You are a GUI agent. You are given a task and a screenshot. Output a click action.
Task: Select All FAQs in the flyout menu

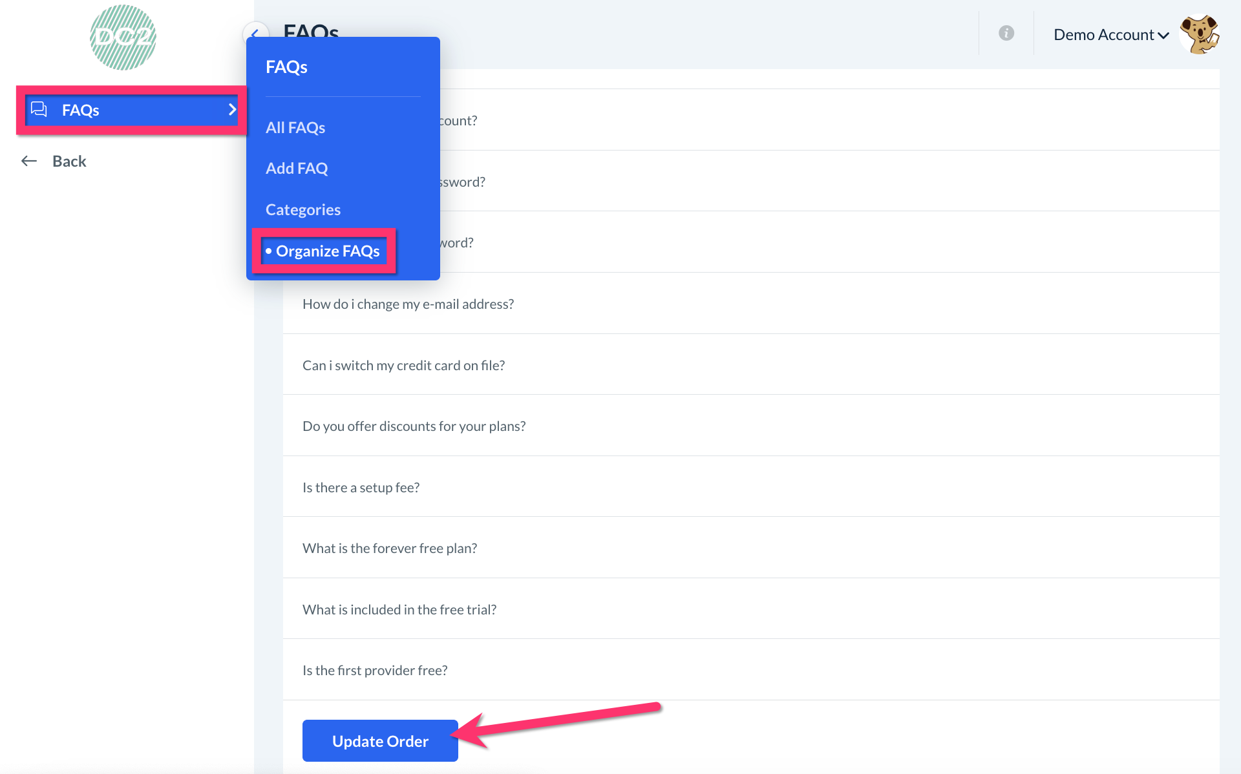click(x=295, y=127)
